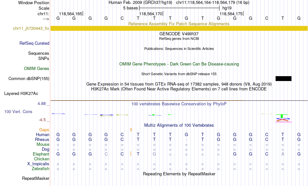Screen dimensions: 308x186
Task: Click Repeating Elements by RepeatMasker title
Action: tap(179, 174)
